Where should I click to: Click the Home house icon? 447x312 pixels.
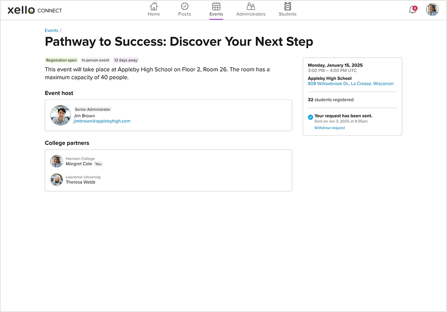154,6
